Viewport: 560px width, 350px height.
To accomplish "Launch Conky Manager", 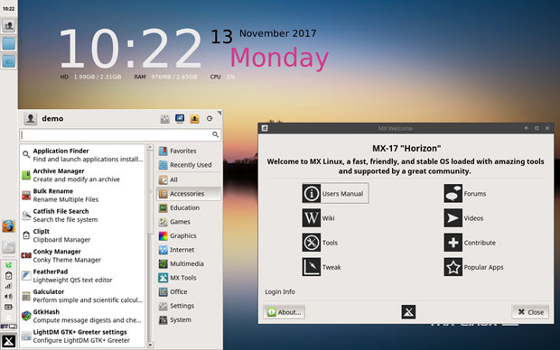I will (82, 255).
